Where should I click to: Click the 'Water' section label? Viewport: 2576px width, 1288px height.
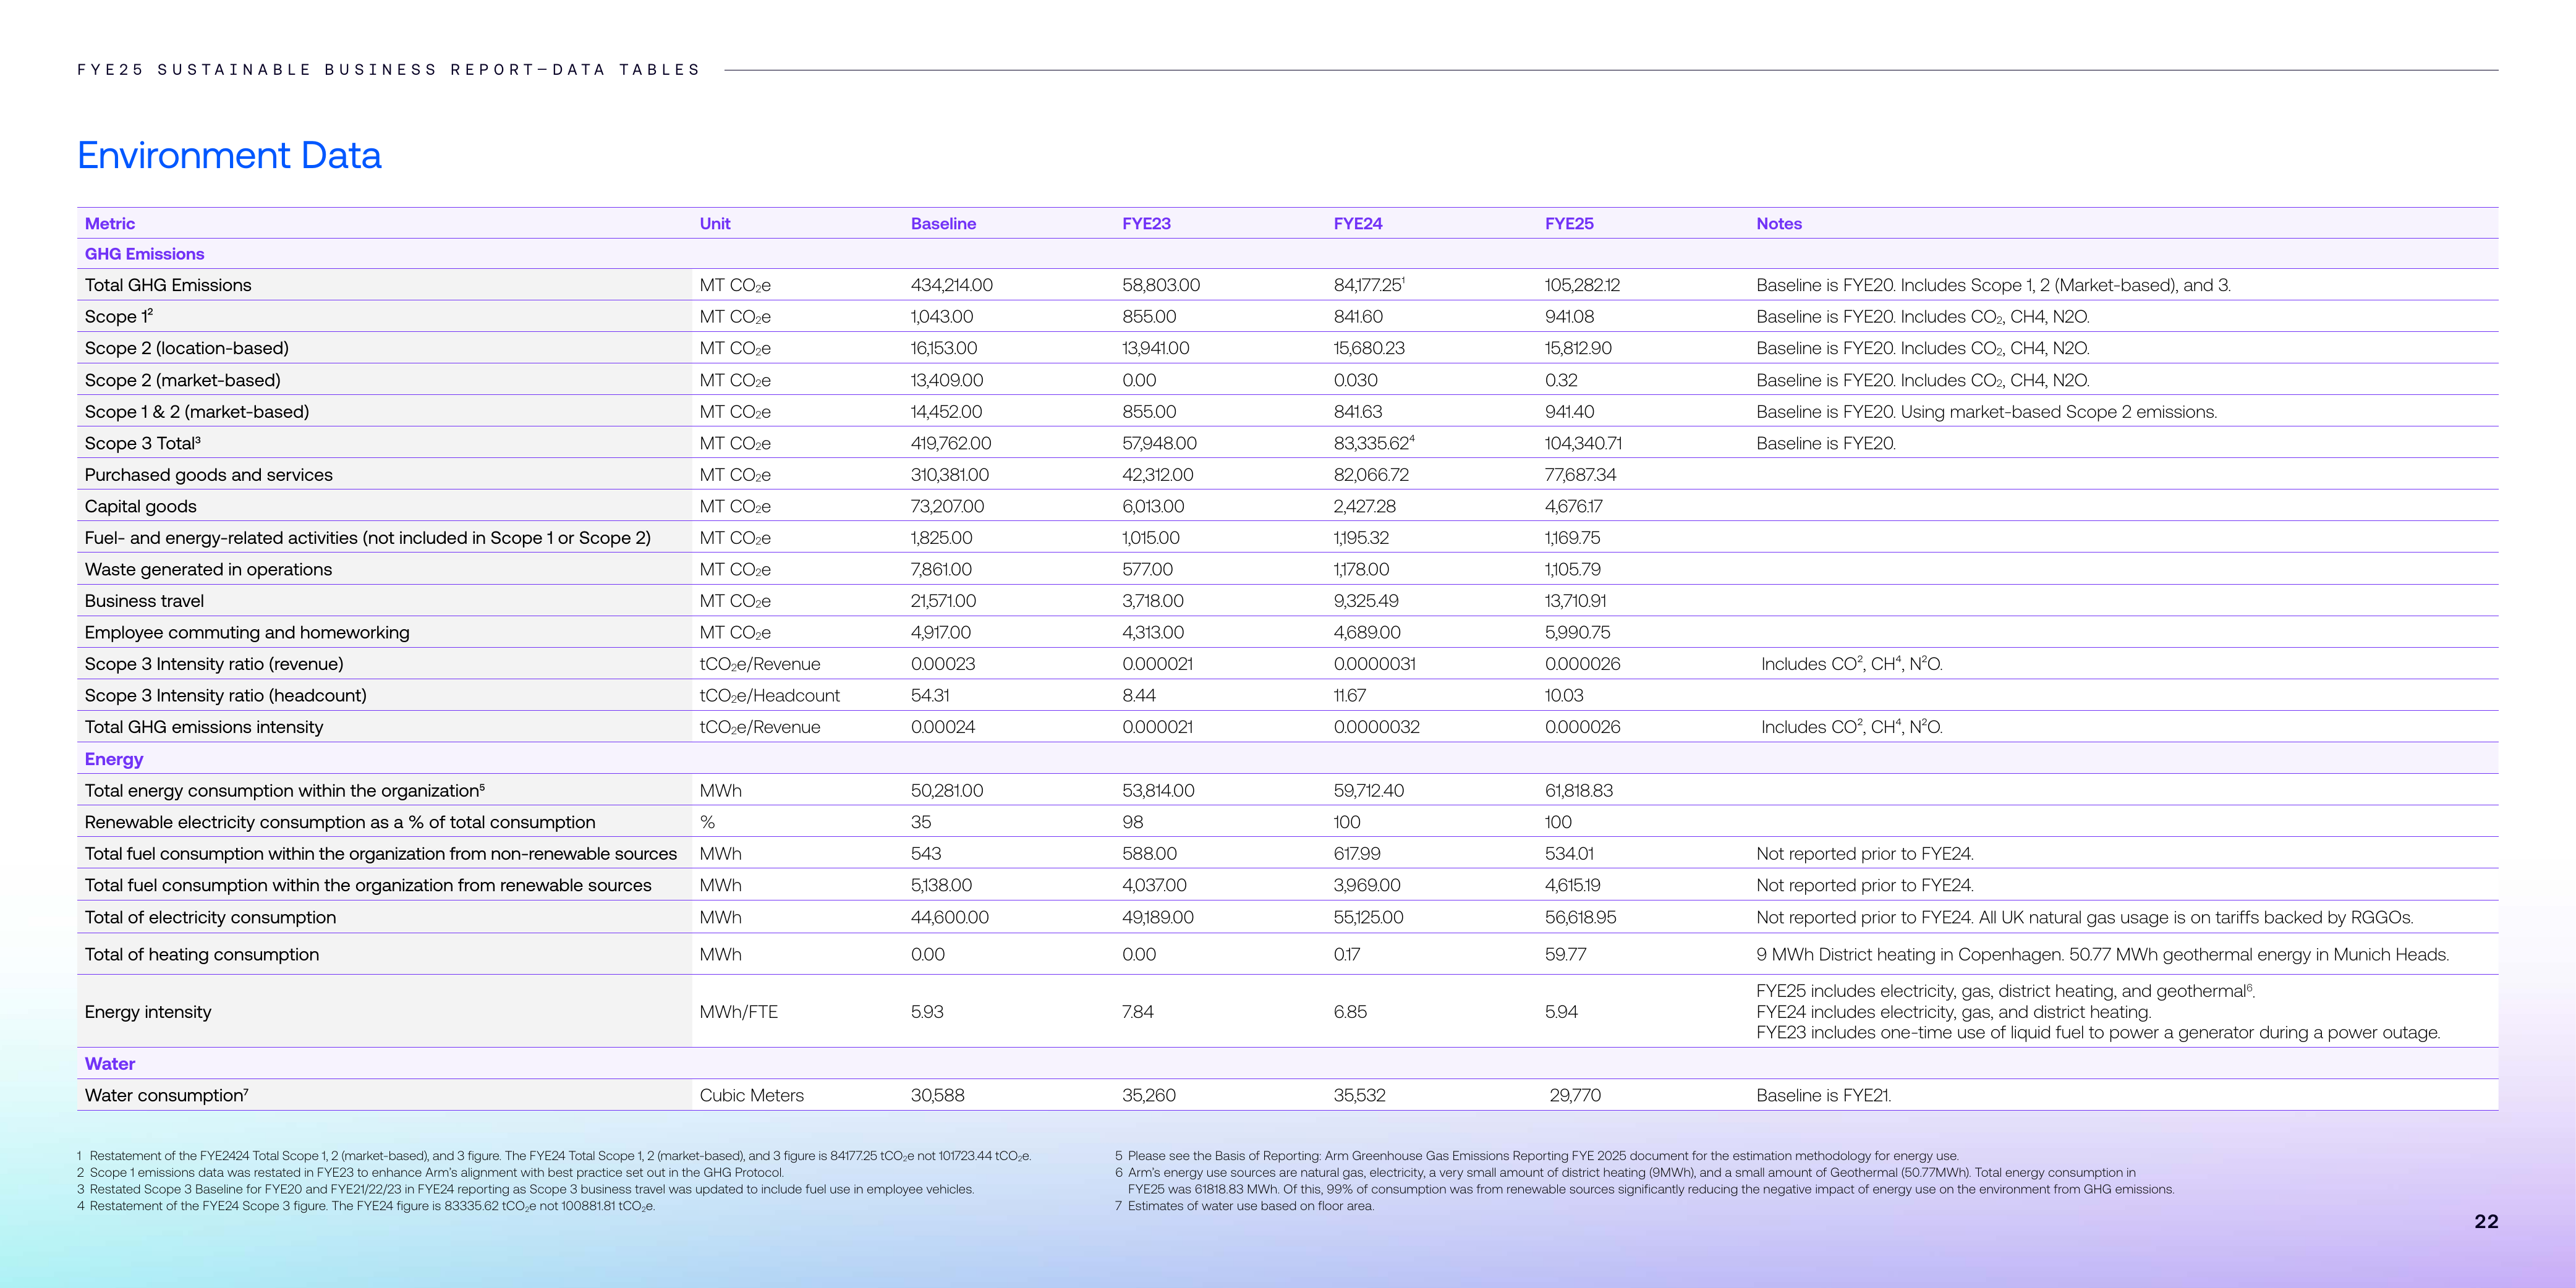point(110,1064)
